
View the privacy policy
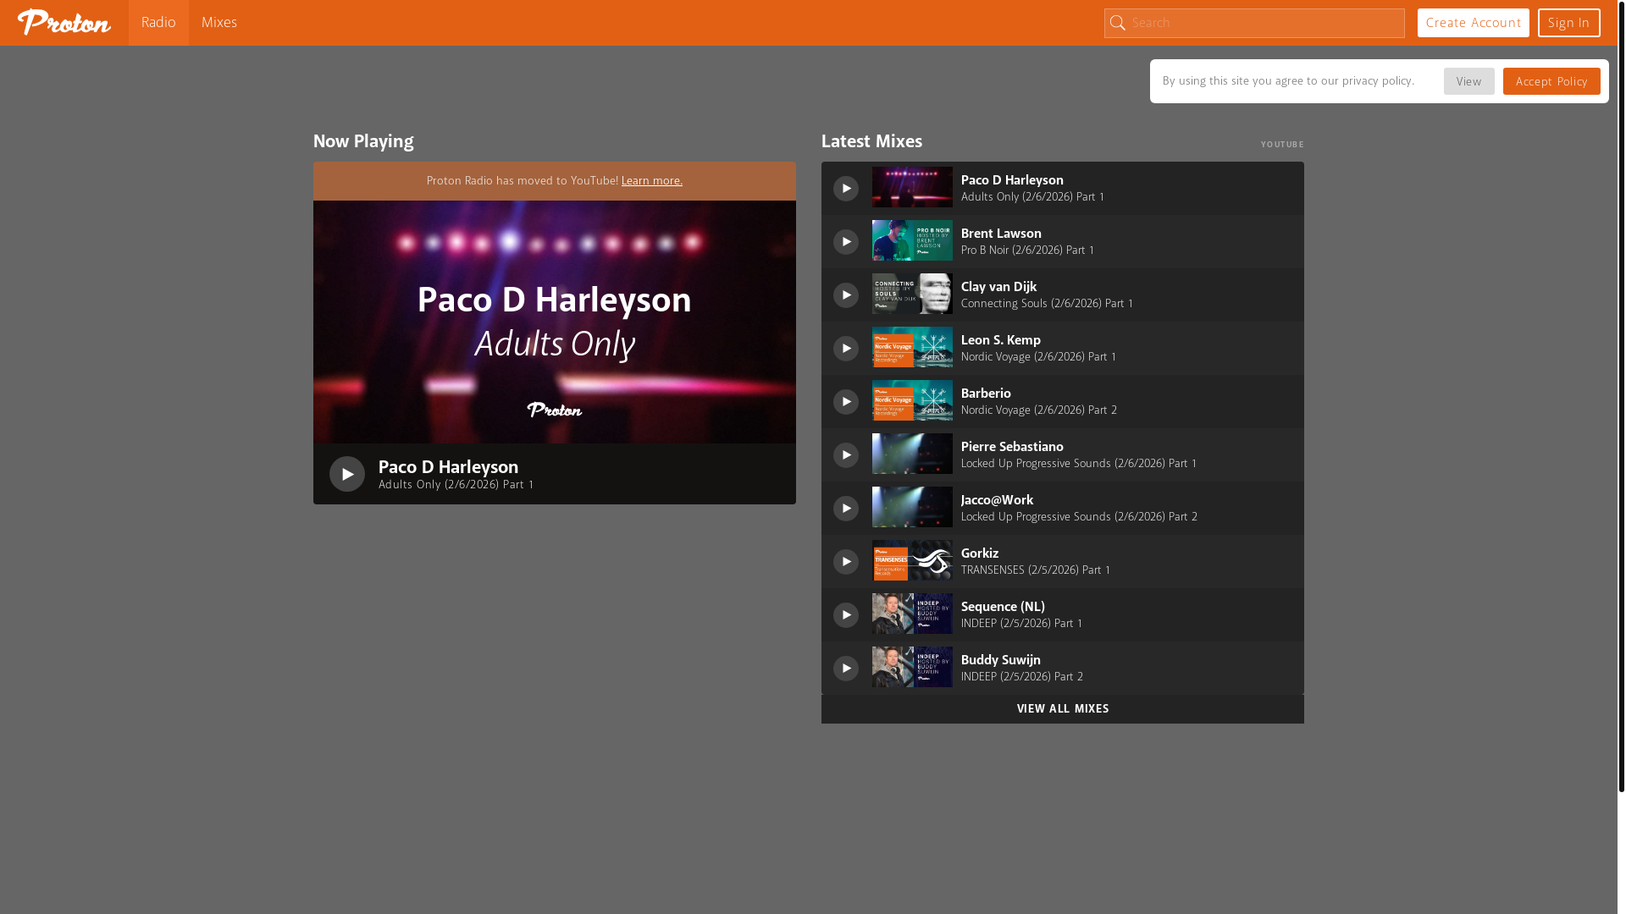pos(1469,81)
